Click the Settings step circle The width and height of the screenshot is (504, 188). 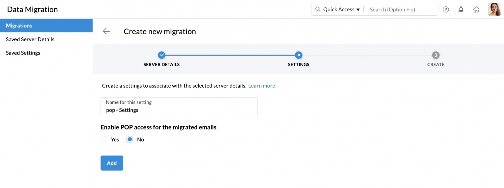coord(299,55)
